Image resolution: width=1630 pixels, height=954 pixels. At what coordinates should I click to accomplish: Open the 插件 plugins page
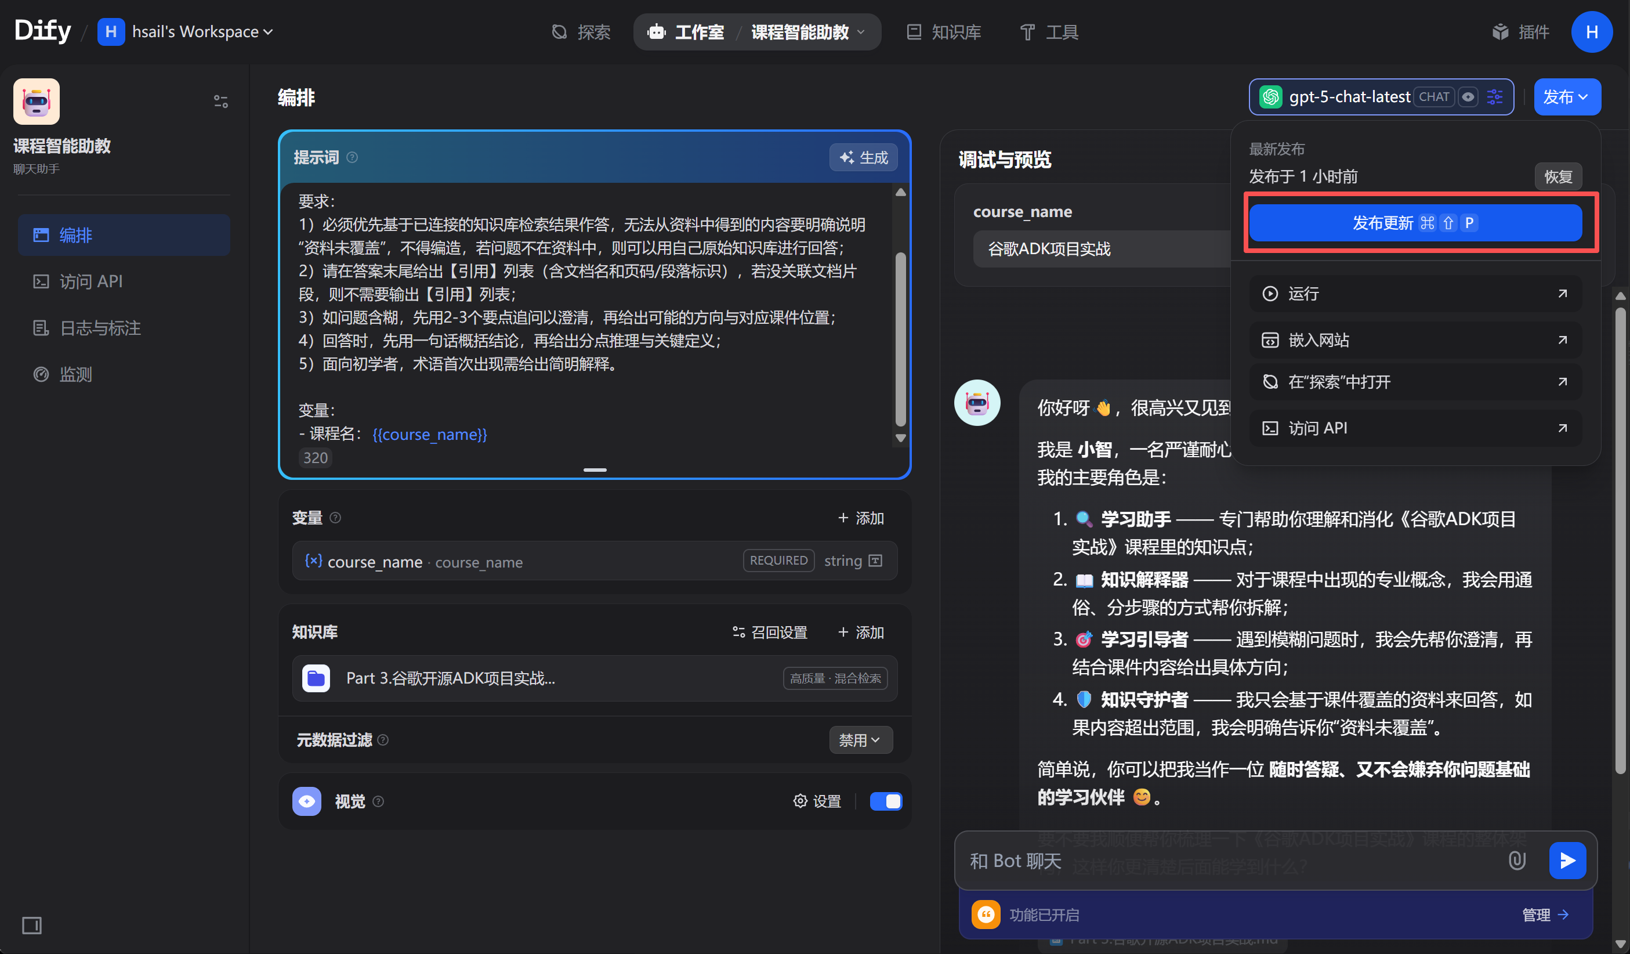point(1521,32)
